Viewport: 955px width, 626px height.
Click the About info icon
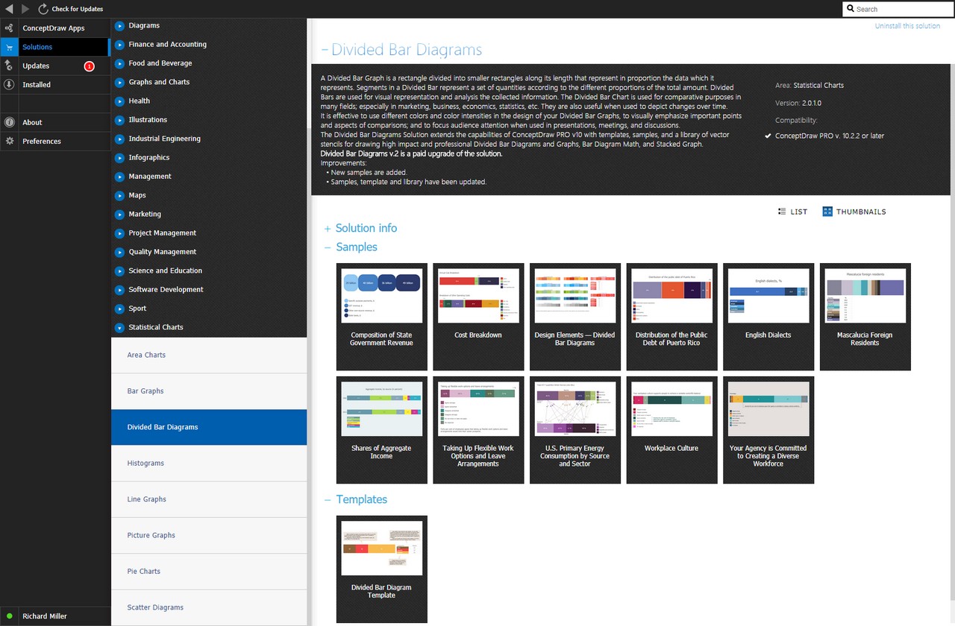click(9, 122)
